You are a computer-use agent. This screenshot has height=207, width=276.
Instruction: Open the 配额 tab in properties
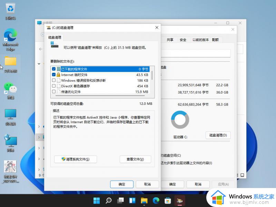(215, 40)
